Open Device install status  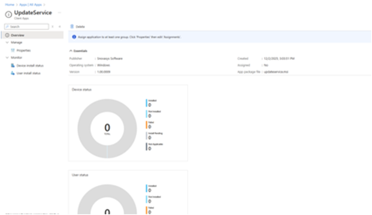tap(30, 66)
